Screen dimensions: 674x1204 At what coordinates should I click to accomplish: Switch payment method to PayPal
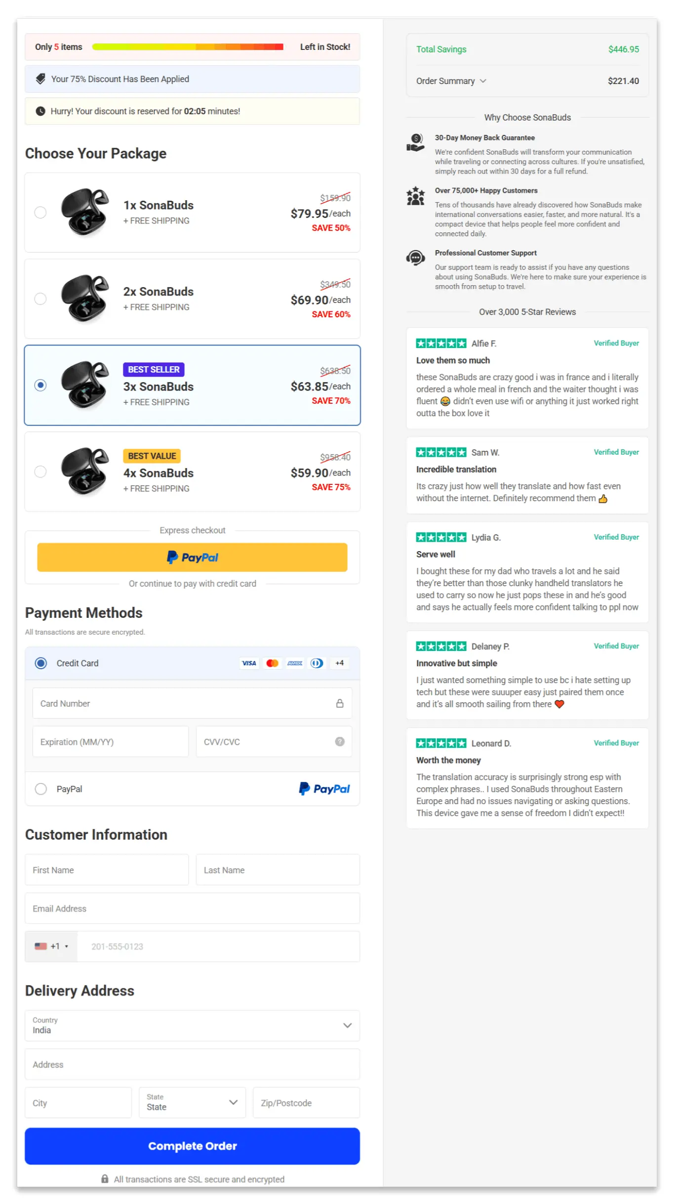point(41,789)
